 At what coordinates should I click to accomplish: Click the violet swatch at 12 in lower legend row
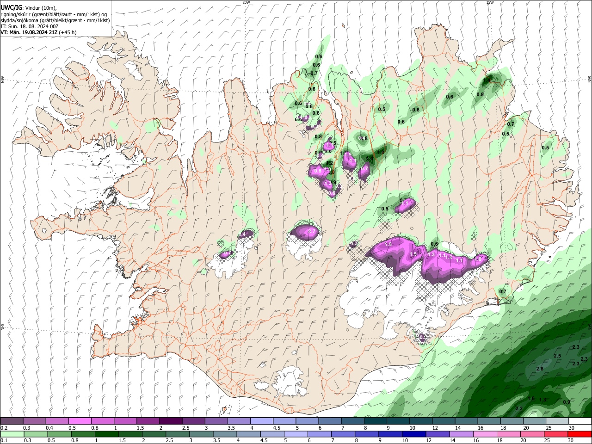438,434
